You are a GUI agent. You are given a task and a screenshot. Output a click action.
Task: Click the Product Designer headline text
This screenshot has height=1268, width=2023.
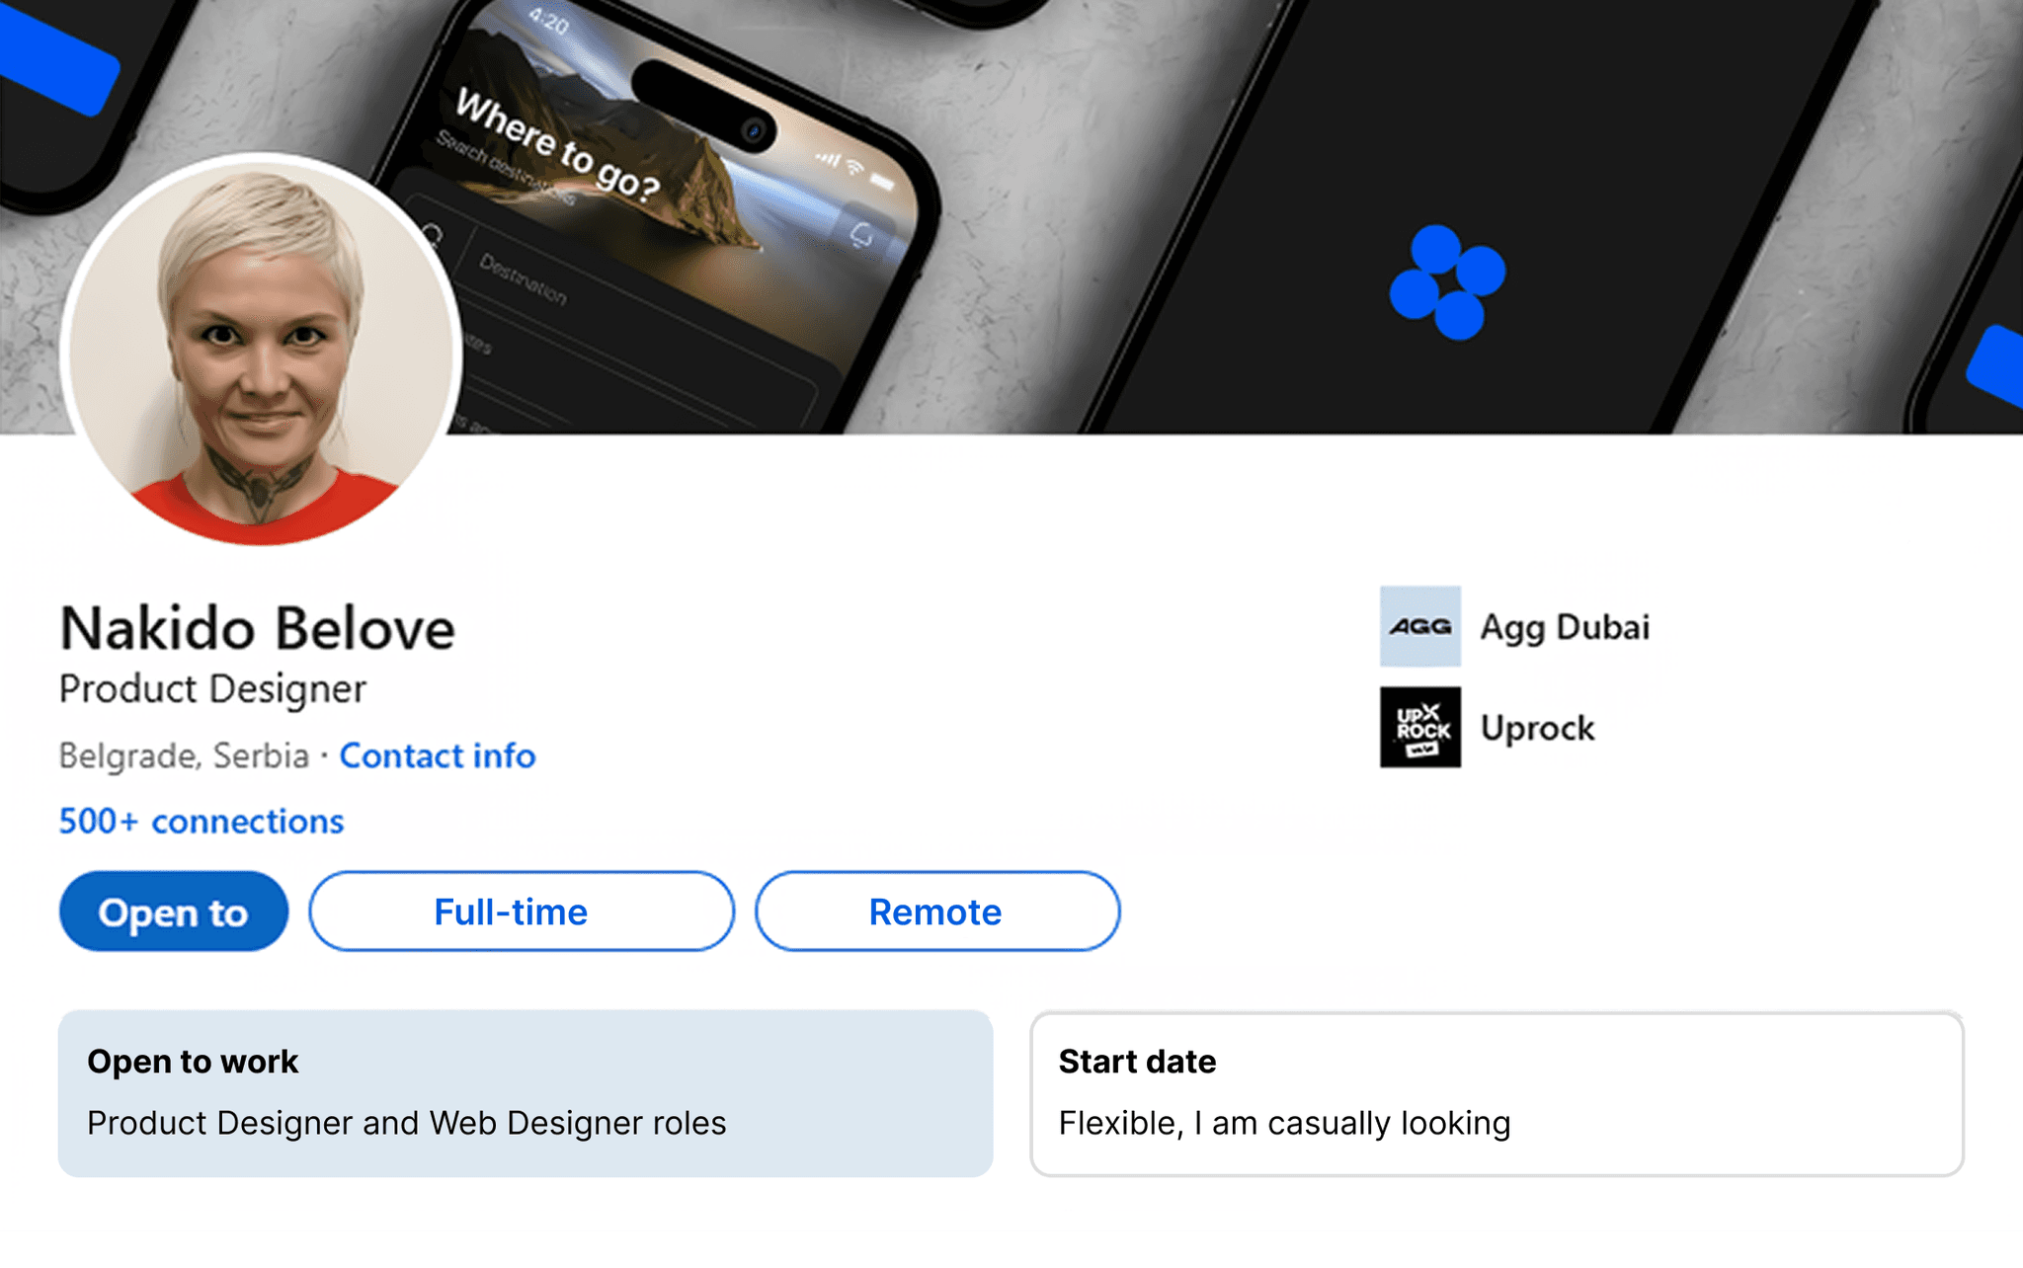[212, 689]
